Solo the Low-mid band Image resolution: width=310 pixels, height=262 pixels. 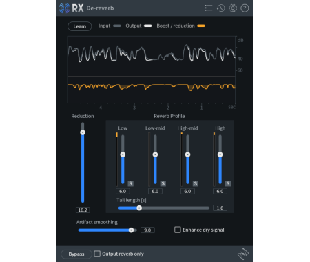163,183
